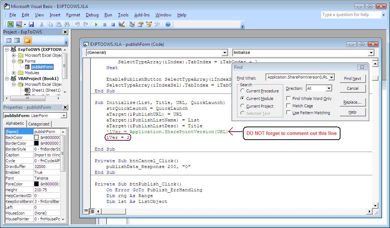
Task: Open the Initialize procedure dropdown
Action: click(x=371, y=52)
